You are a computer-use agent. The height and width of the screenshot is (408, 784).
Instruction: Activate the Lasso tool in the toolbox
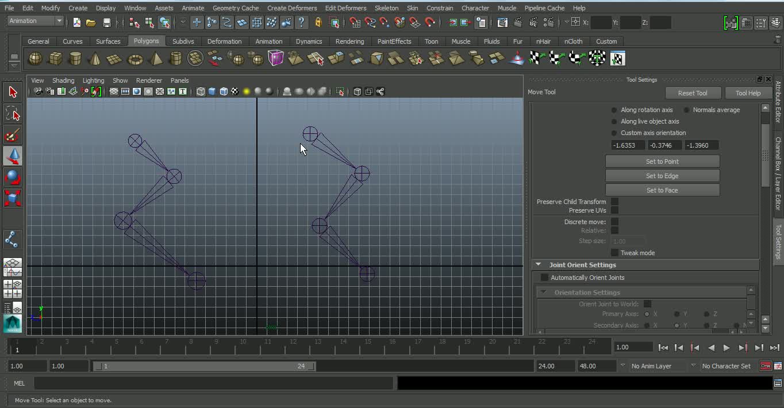(x=13, y=114)
